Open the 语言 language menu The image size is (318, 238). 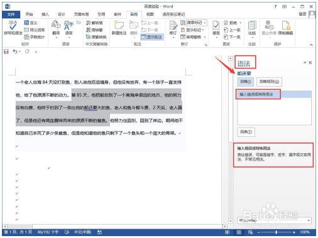(69, 30)
